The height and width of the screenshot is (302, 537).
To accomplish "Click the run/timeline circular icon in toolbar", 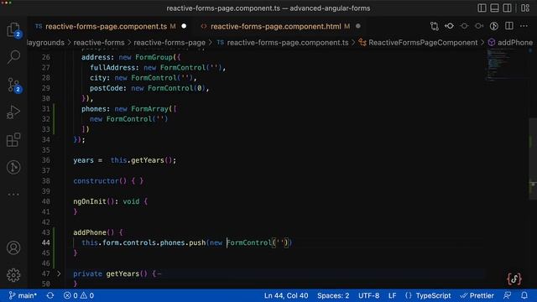I will point(494,26).
